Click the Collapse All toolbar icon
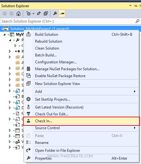141x164 pixels. (46, 13)
